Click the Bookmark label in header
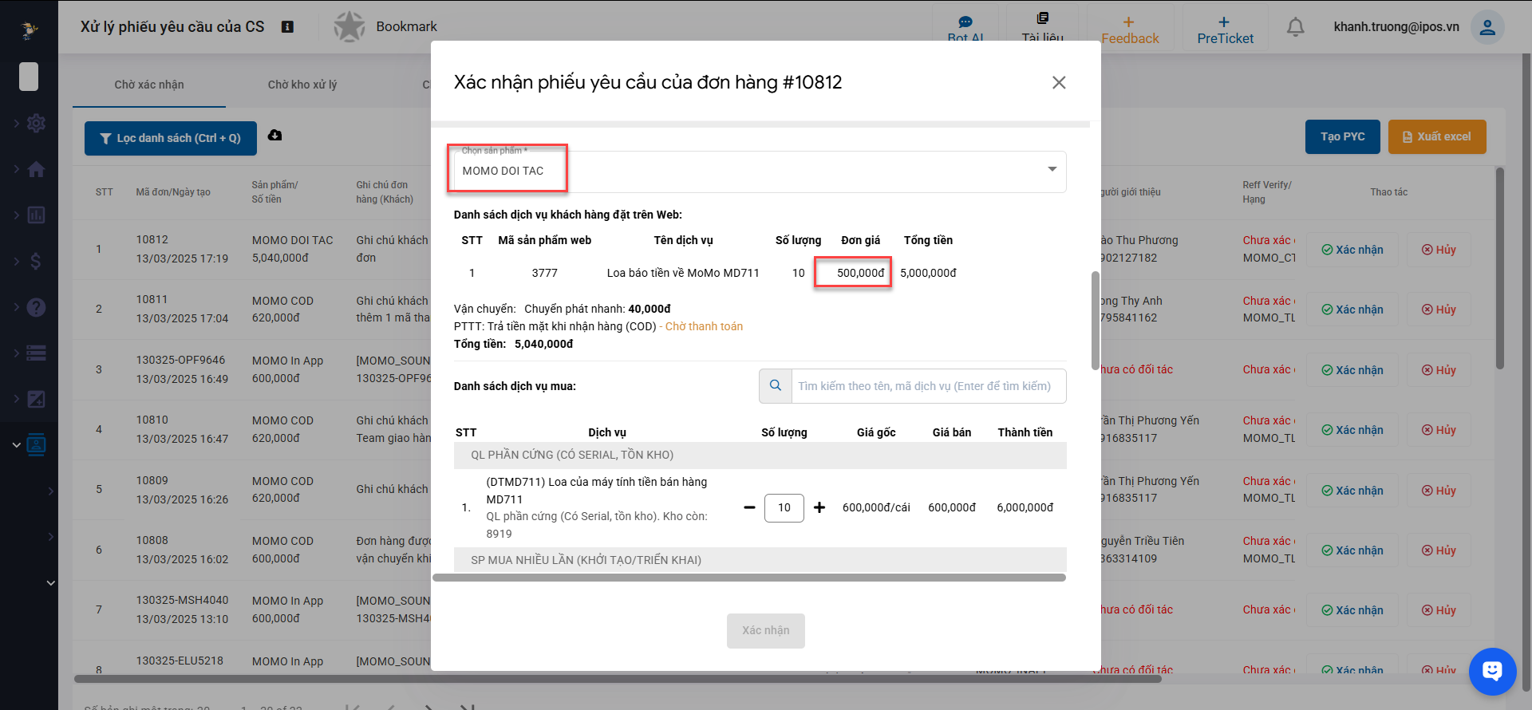 click(x=407, y=26)
